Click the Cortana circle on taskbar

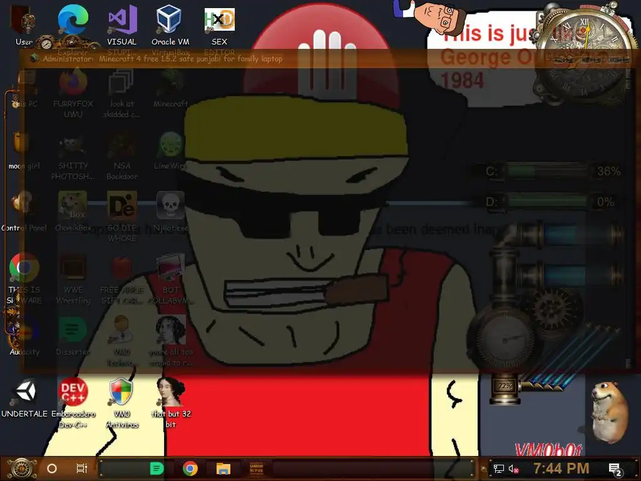(52, 468)
